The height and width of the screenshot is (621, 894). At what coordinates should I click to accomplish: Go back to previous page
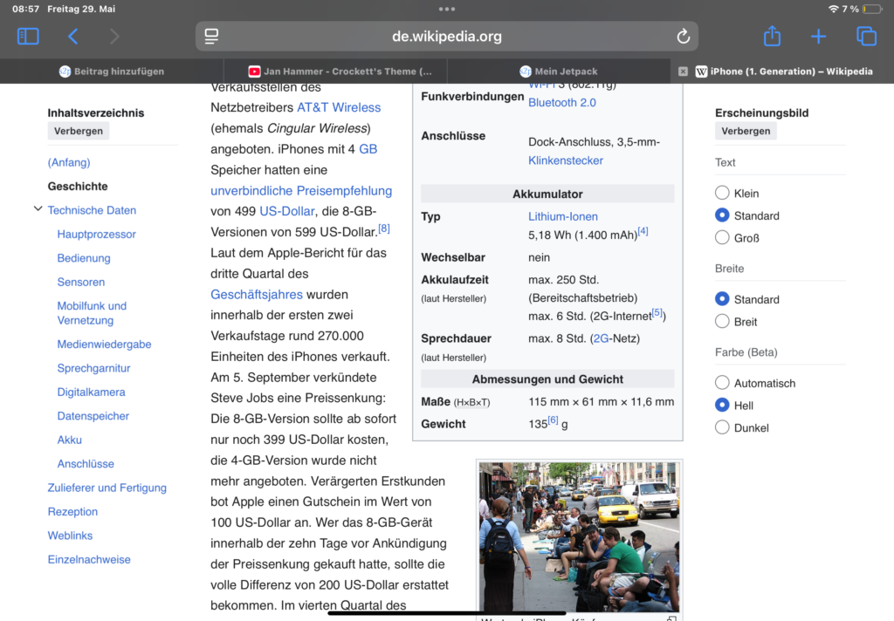[73, 37]
